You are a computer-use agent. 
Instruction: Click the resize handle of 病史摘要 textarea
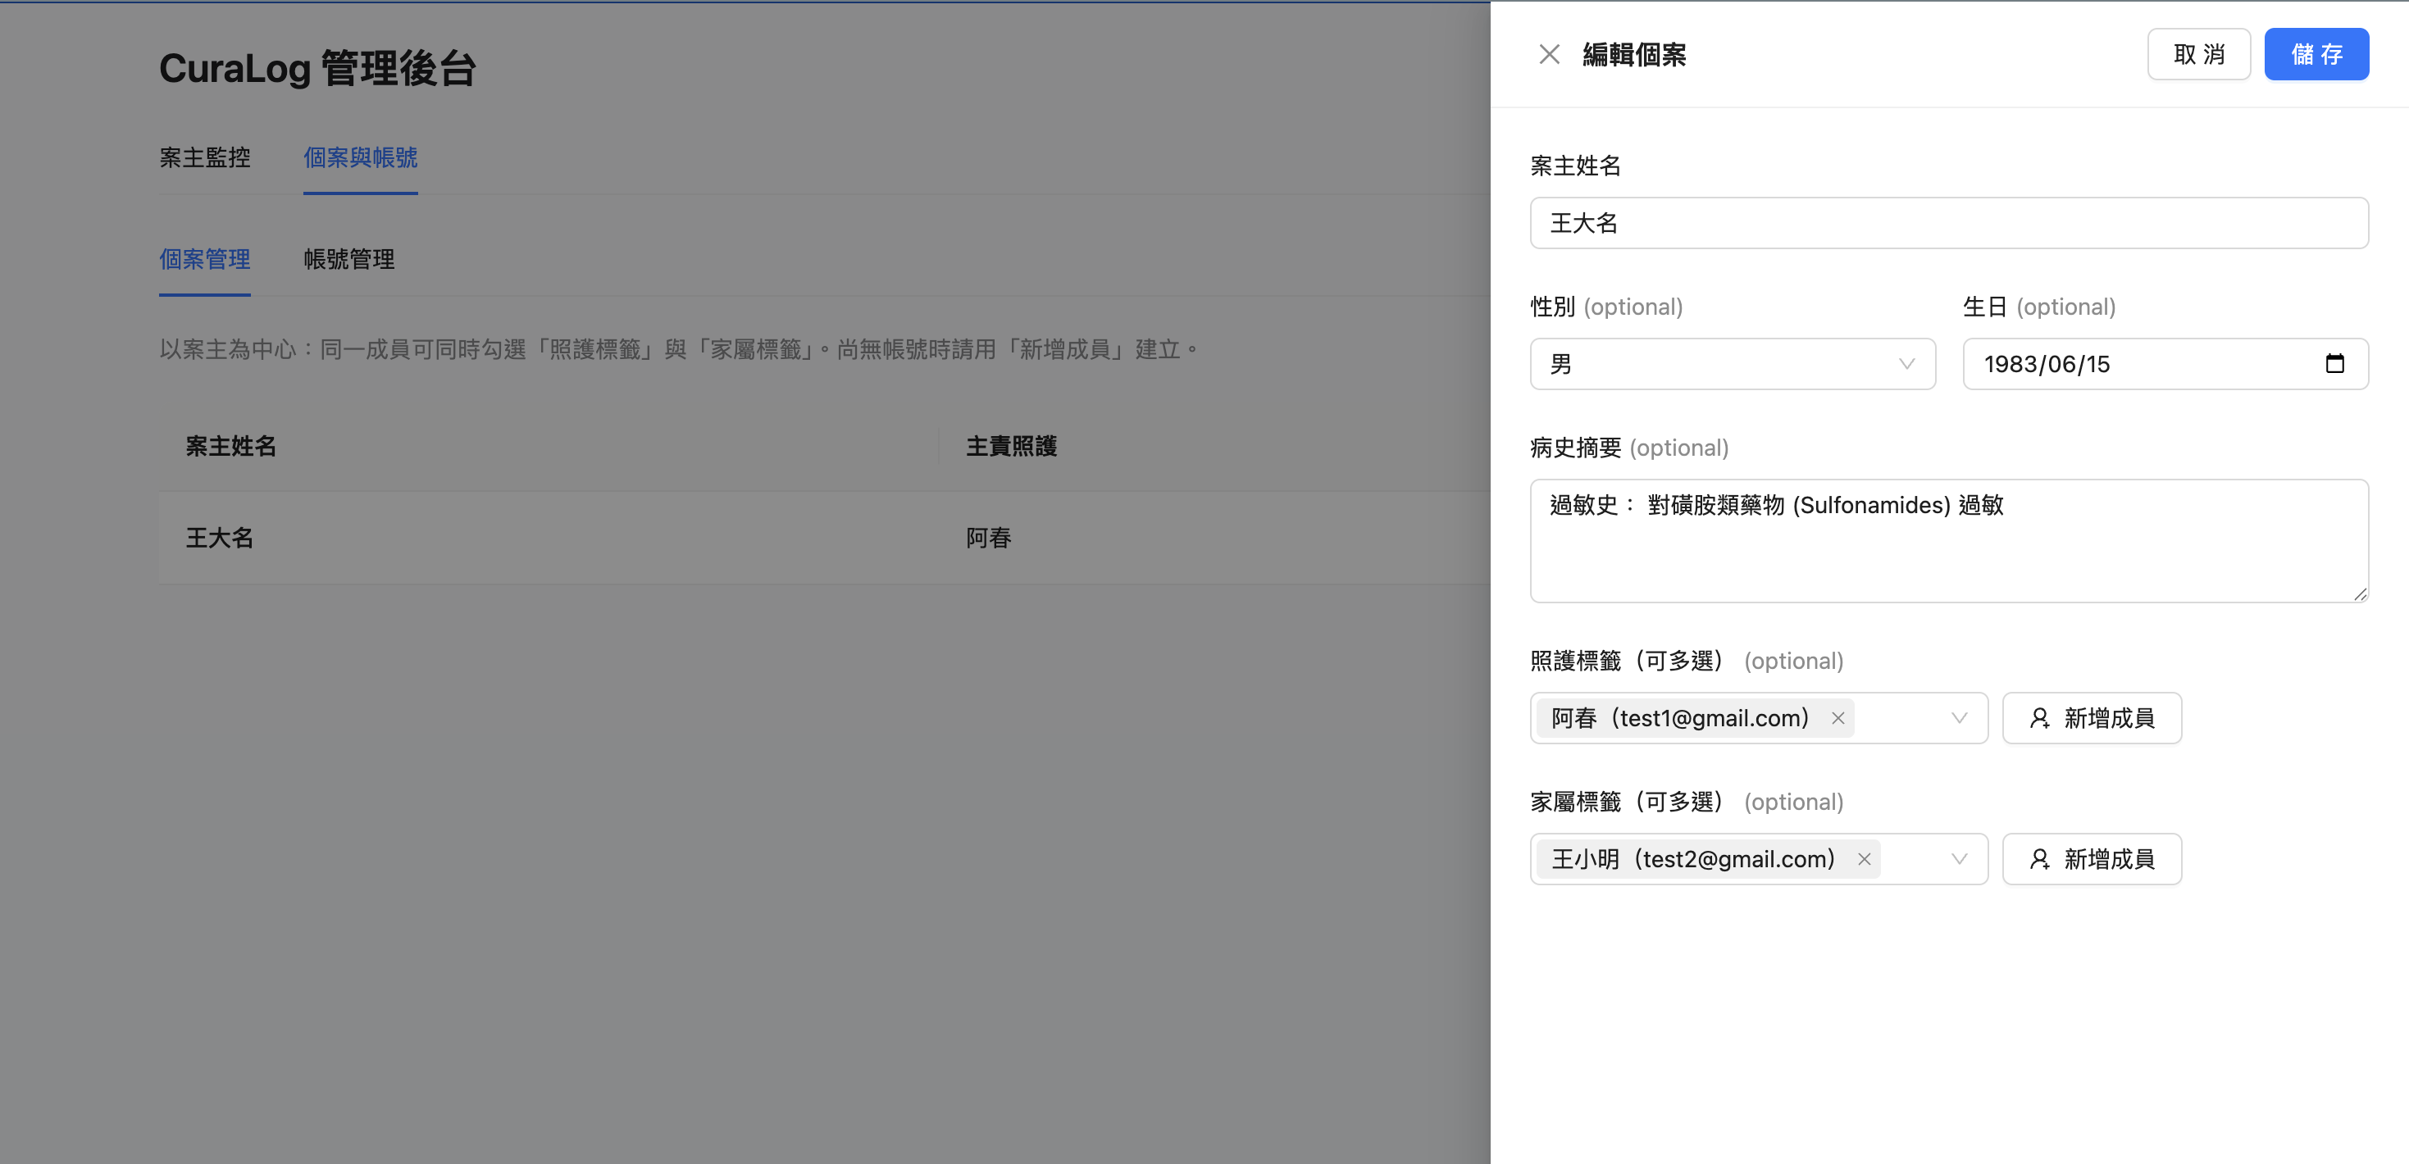point(2361,593)
